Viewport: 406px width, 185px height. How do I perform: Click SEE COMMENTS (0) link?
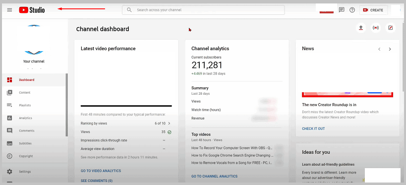(x=97, y=181)
